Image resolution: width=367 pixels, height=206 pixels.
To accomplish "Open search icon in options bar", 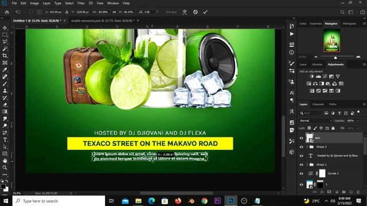I will pyautogui.click(x=342, y=12).
